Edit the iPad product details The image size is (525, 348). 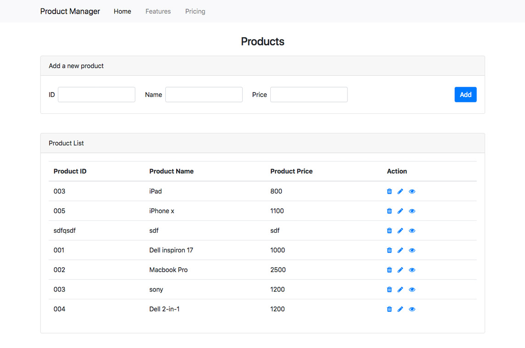pyautogui.click(x=400, y=191)
